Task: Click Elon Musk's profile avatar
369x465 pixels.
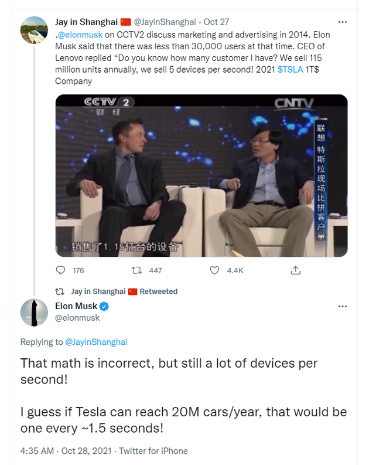Action: pos(34,312)
